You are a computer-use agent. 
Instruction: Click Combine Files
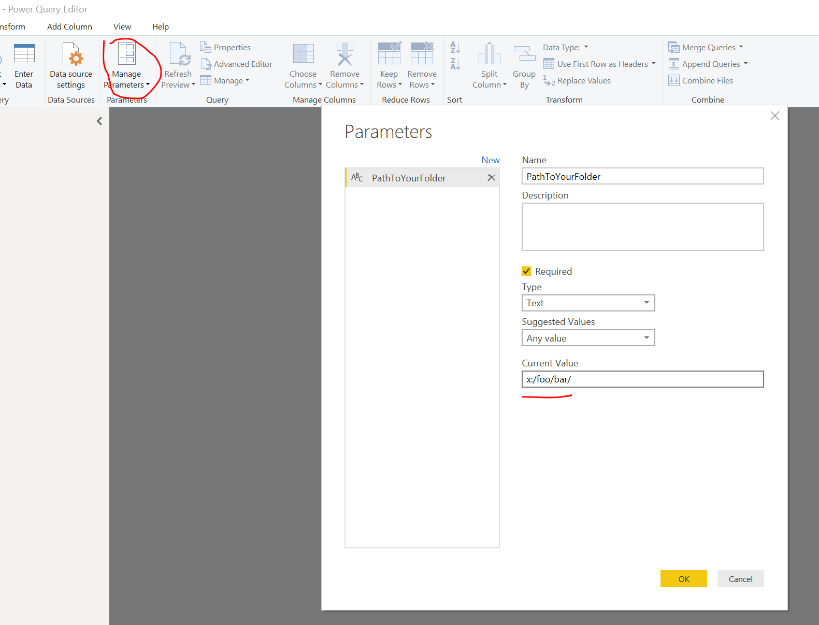701,81
